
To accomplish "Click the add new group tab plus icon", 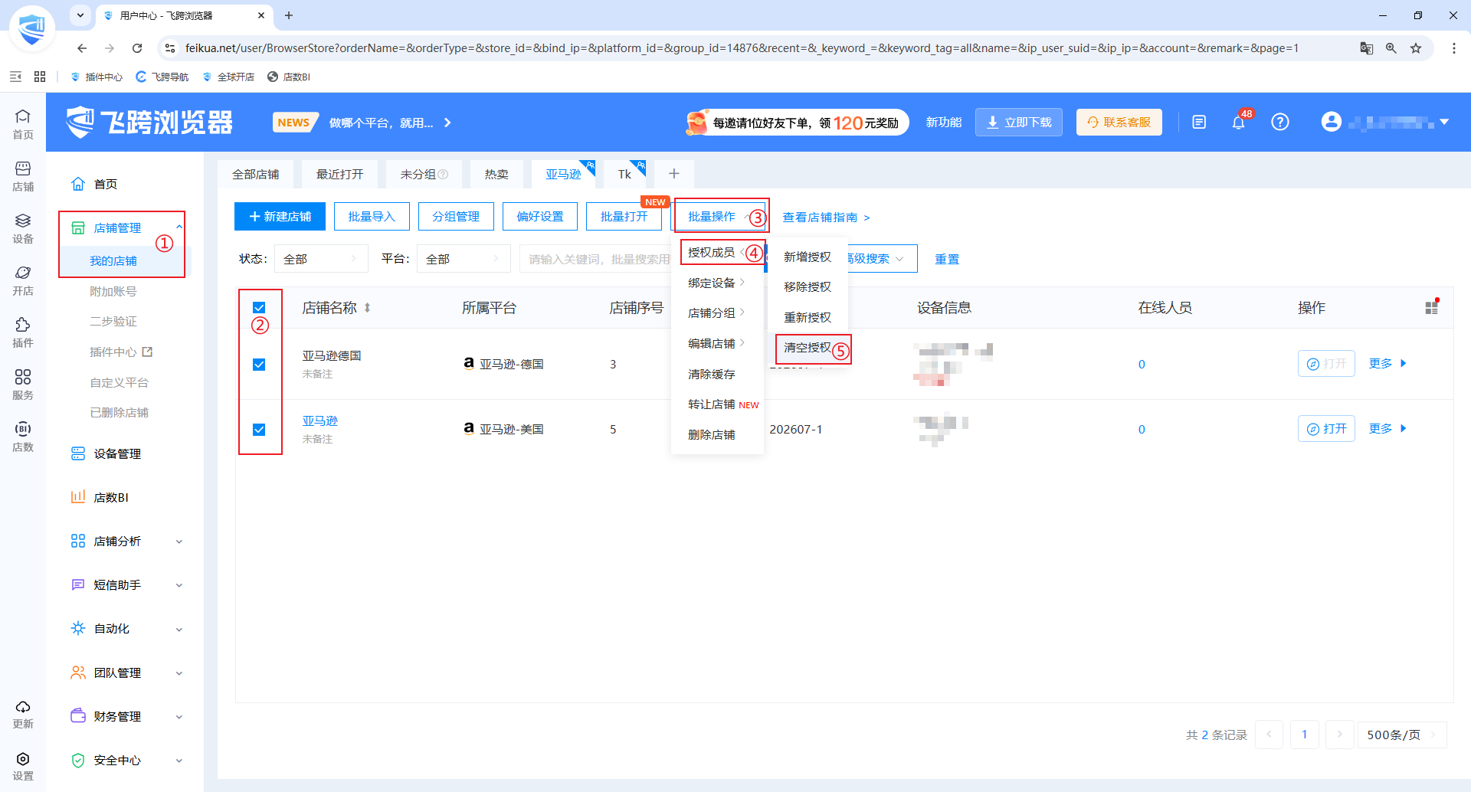I will point(674,174).
